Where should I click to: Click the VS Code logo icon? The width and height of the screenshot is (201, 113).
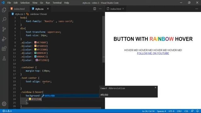(3, 3)
